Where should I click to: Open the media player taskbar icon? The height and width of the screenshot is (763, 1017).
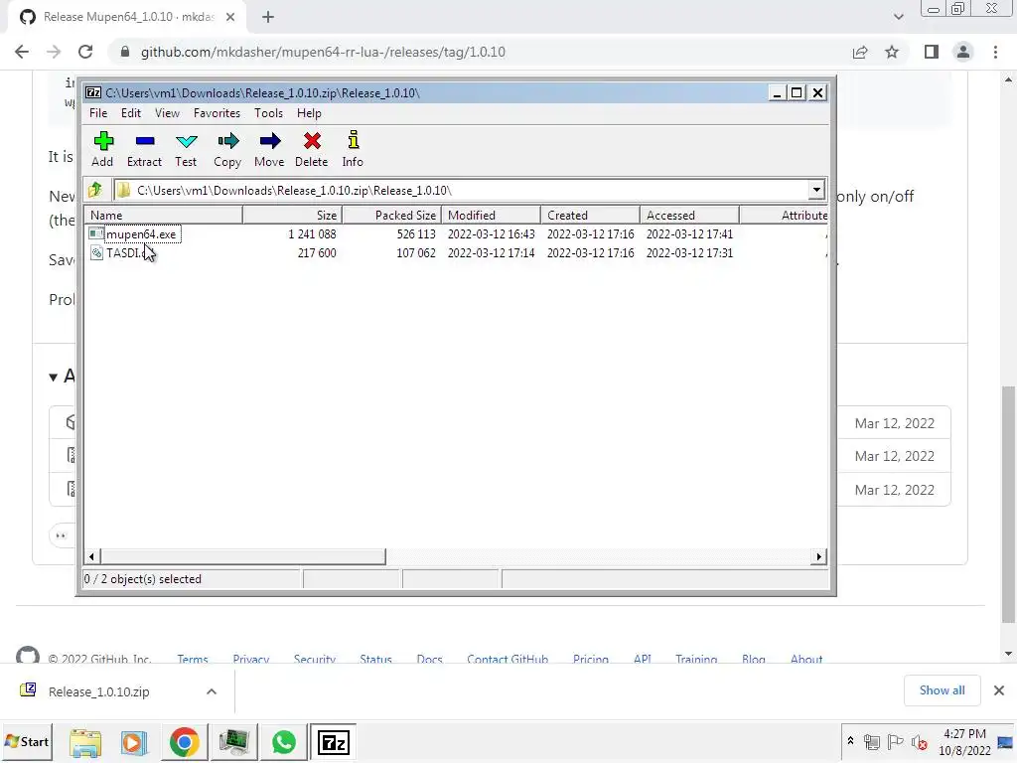pos(134,742)
